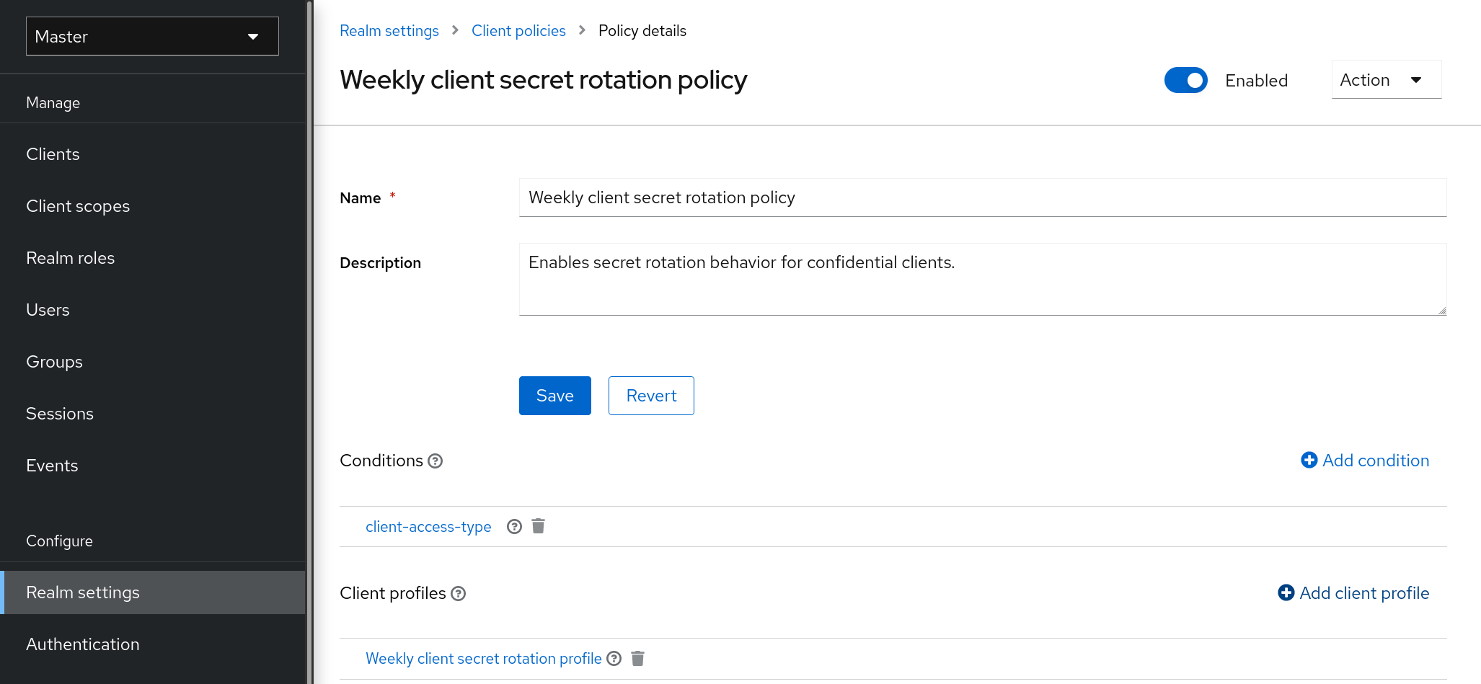Open the client-access-type condition link

pyautogui.click(x=428, y=526)
